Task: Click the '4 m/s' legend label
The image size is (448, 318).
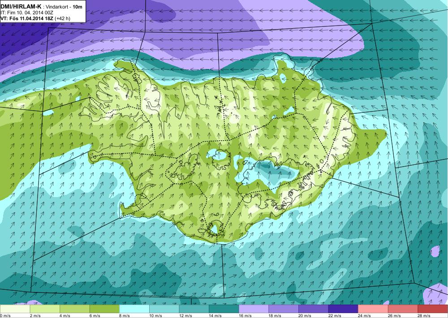Action: coord(65,316)
